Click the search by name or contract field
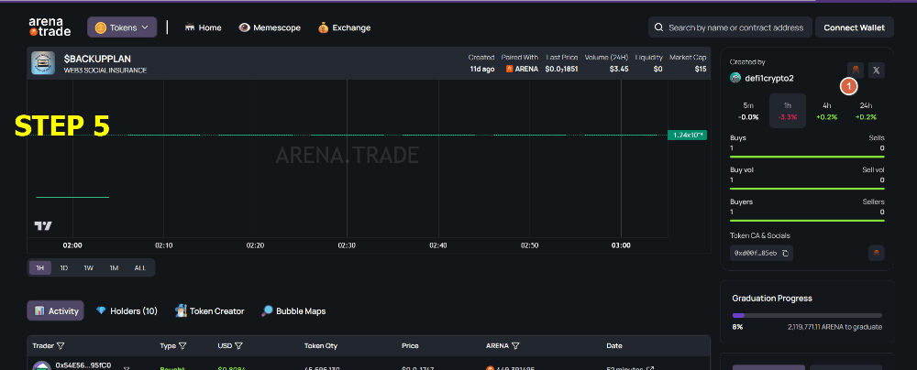 729,27
